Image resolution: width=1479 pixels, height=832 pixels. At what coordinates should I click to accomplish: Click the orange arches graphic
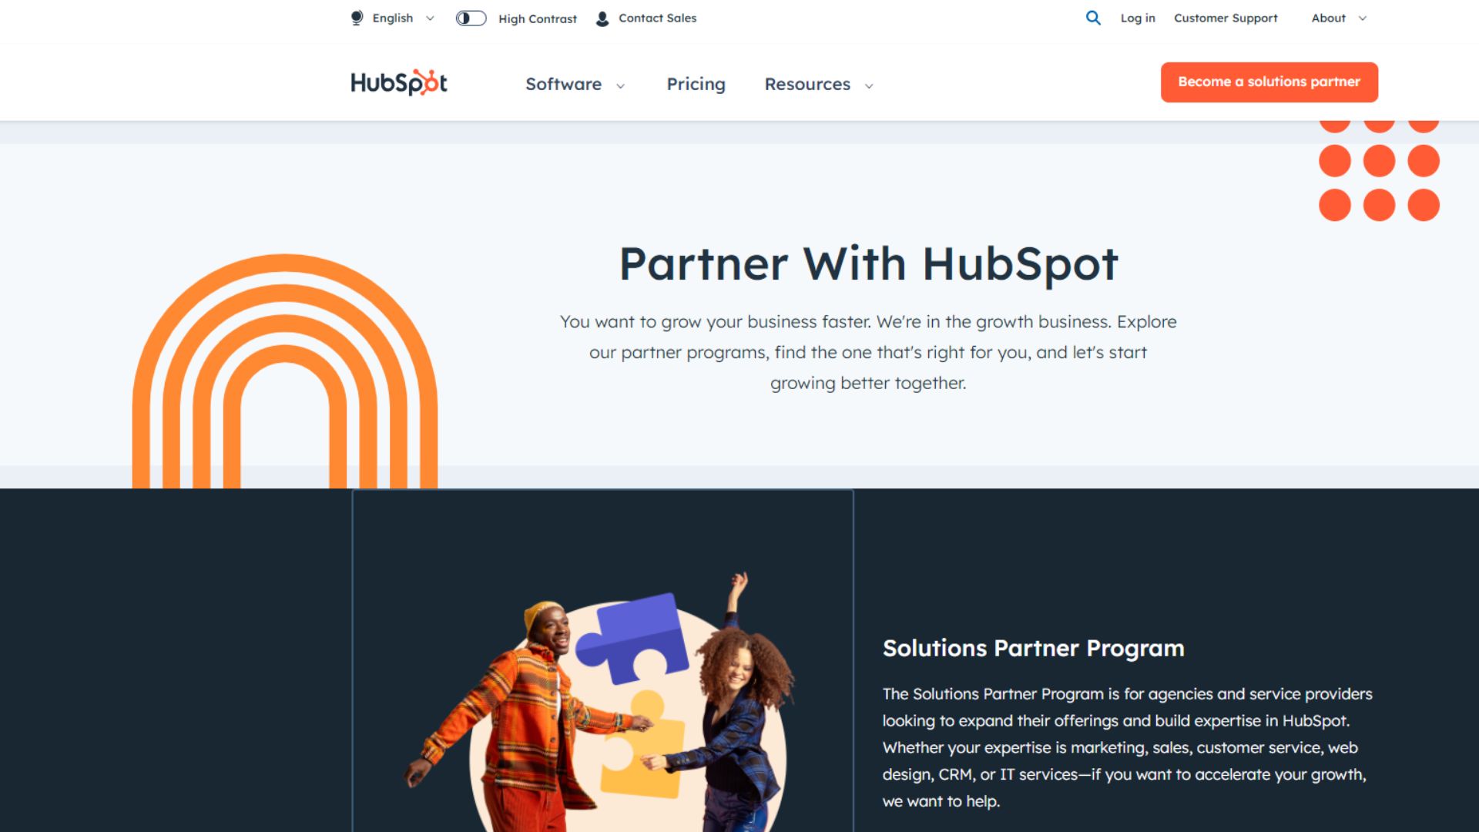pyautogui.click(x=285, y=371)
